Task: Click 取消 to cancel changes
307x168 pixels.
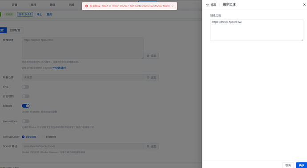Action: click(x=288, y=165)
